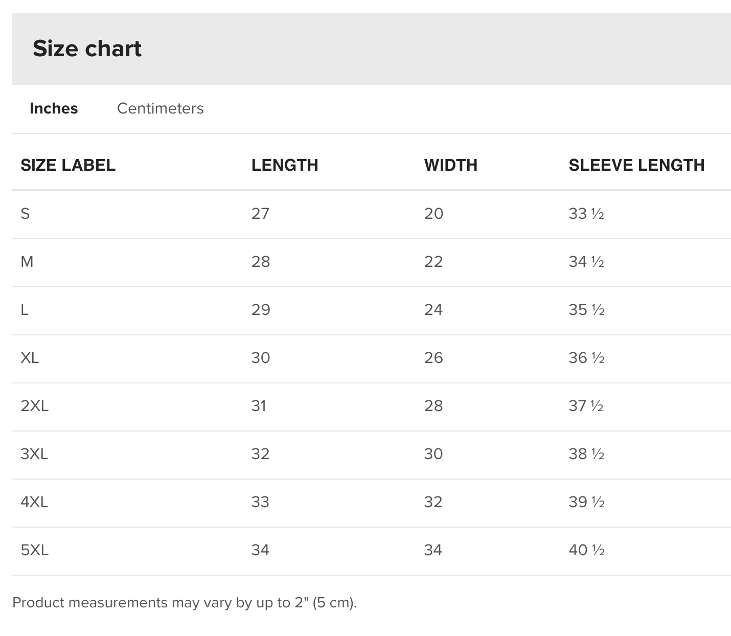Click the WIDTH column header

450,165
